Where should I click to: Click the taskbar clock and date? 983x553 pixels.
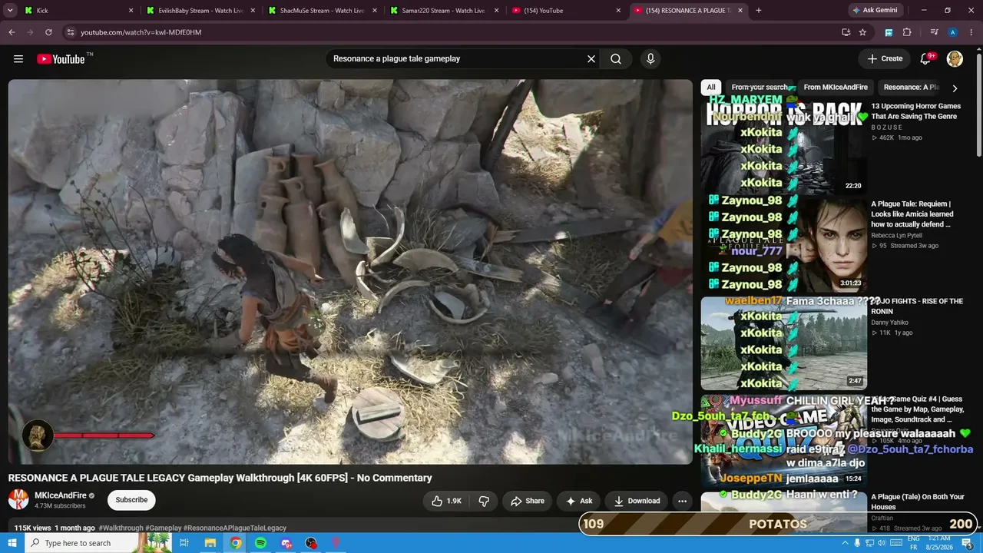938,543
